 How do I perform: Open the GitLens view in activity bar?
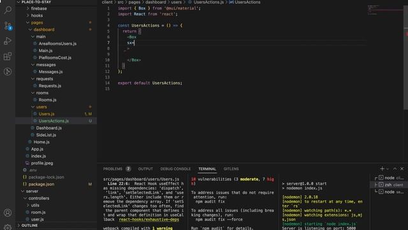tap(8, 72)
